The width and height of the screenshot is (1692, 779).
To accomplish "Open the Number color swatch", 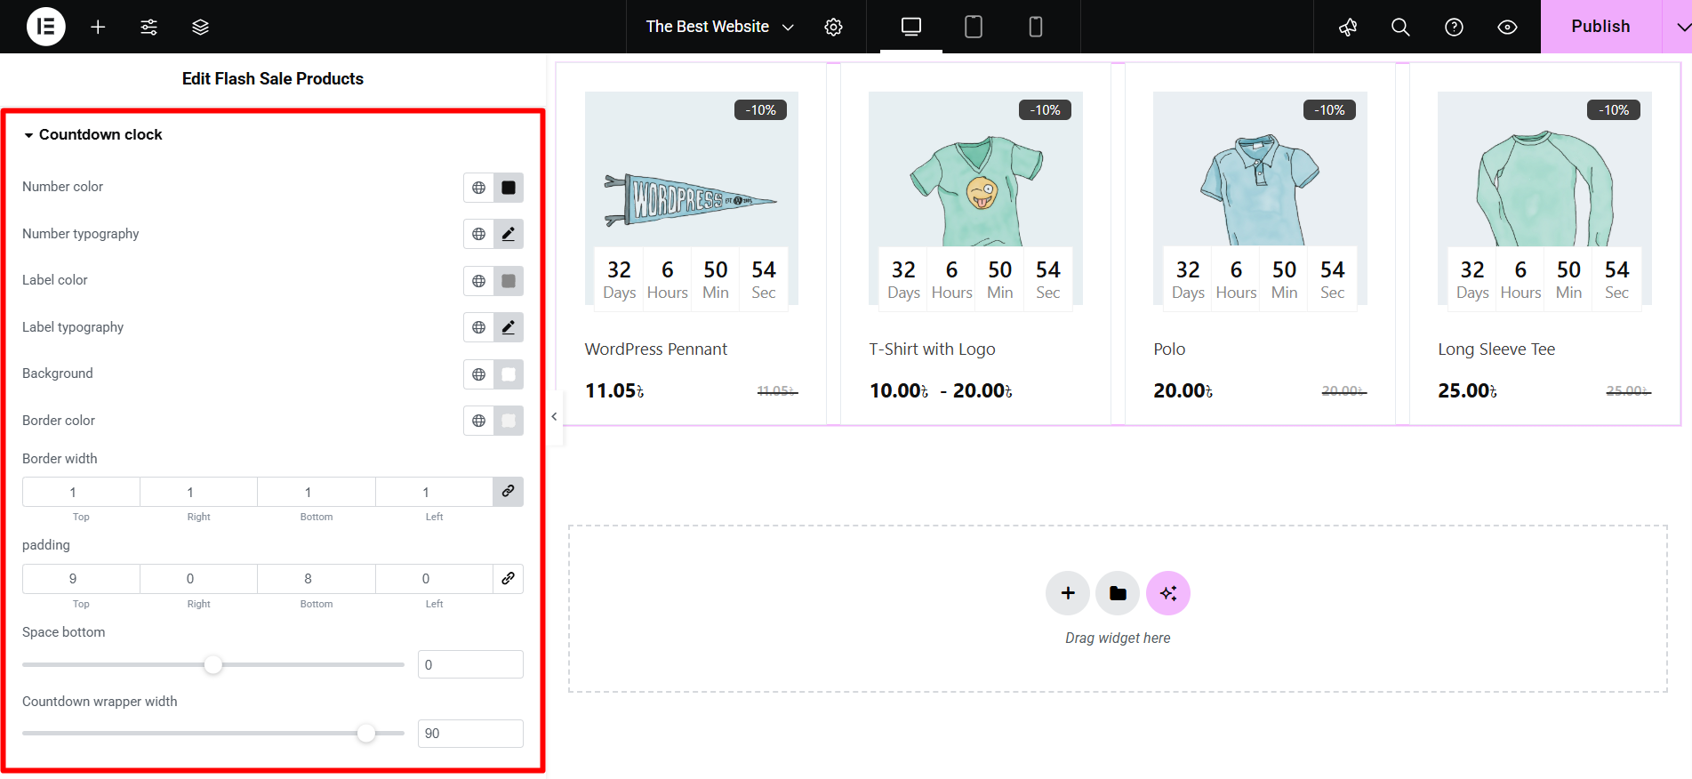I will (x=509, y=188).
